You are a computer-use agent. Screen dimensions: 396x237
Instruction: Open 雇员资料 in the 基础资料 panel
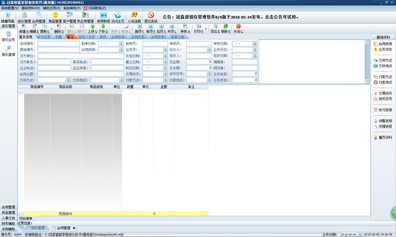coord(383,137)
